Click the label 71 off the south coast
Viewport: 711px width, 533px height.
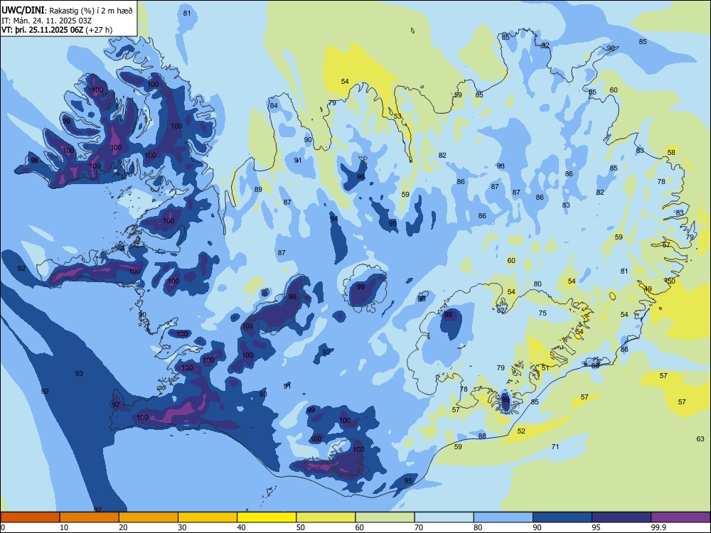[x=555, y=447]
